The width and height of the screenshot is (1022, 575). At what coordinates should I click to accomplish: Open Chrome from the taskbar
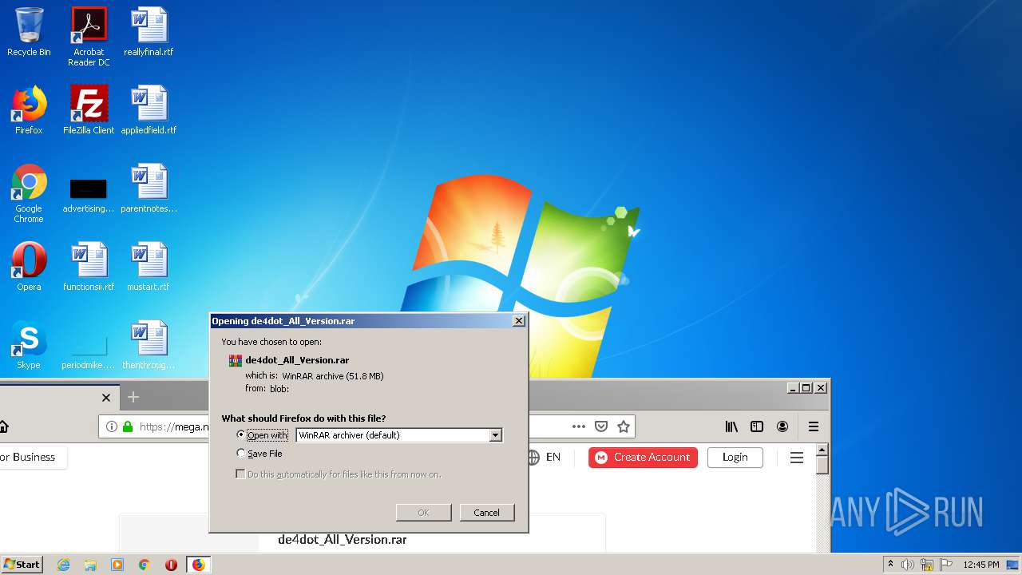145,565
